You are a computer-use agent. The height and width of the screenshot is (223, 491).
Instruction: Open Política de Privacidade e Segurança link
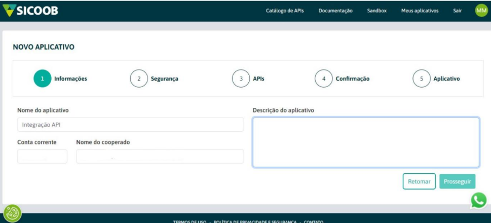[x=255, y=221]
